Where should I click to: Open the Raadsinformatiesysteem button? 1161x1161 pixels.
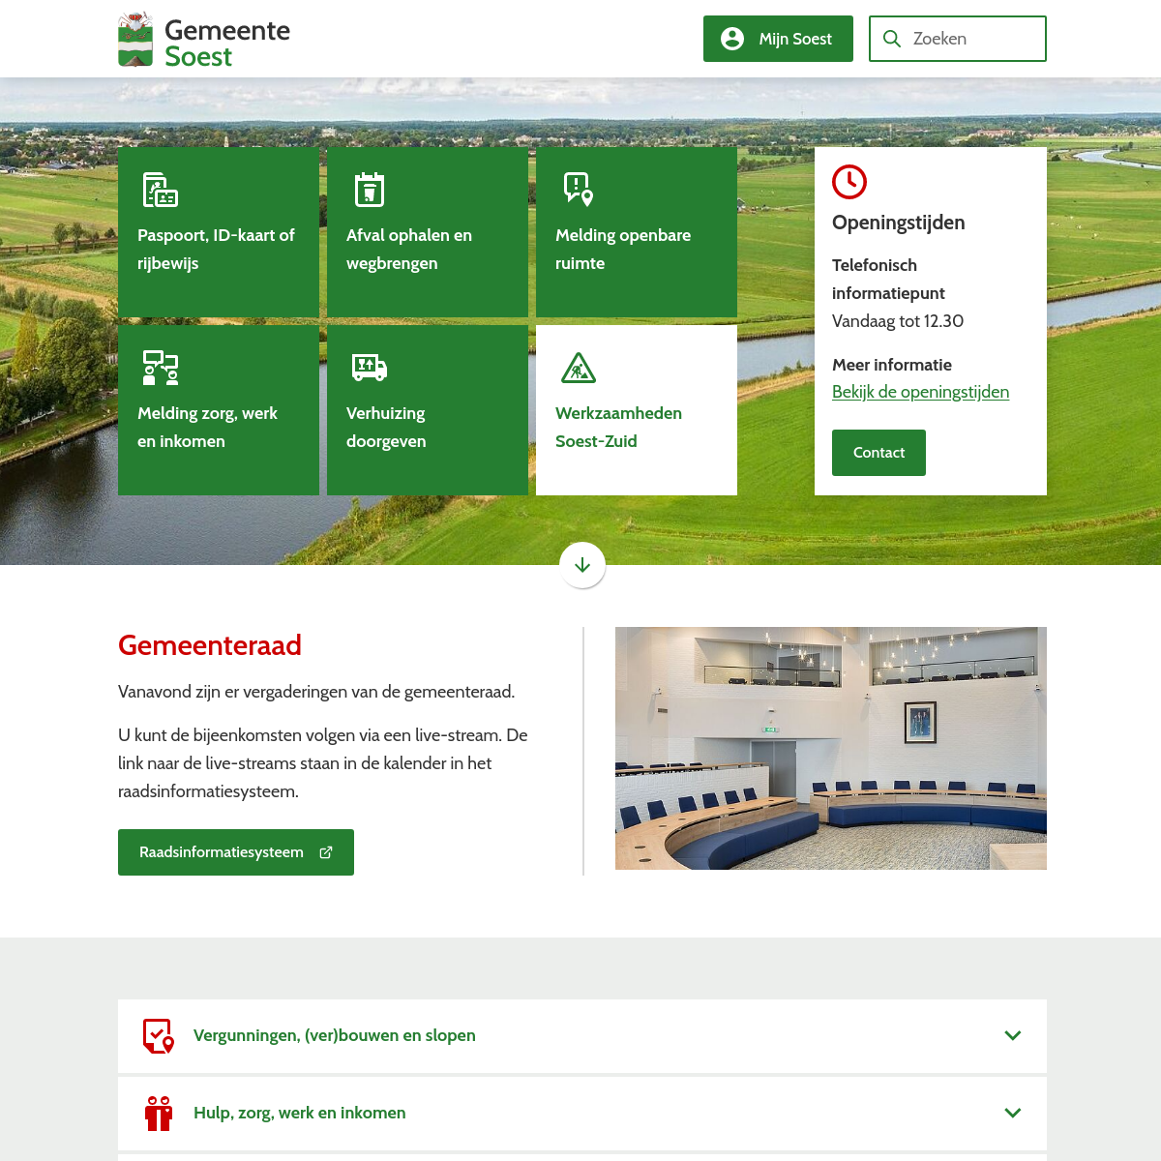(236, 852)
